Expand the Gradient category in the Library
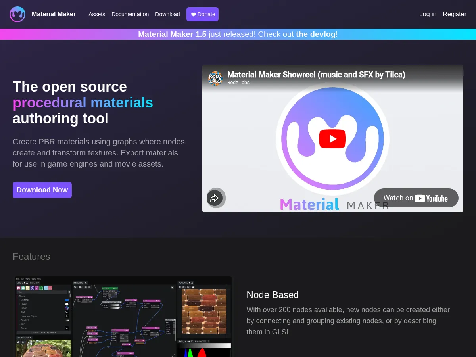Screen dimensions: 476x357 click(x=19, y=320)
